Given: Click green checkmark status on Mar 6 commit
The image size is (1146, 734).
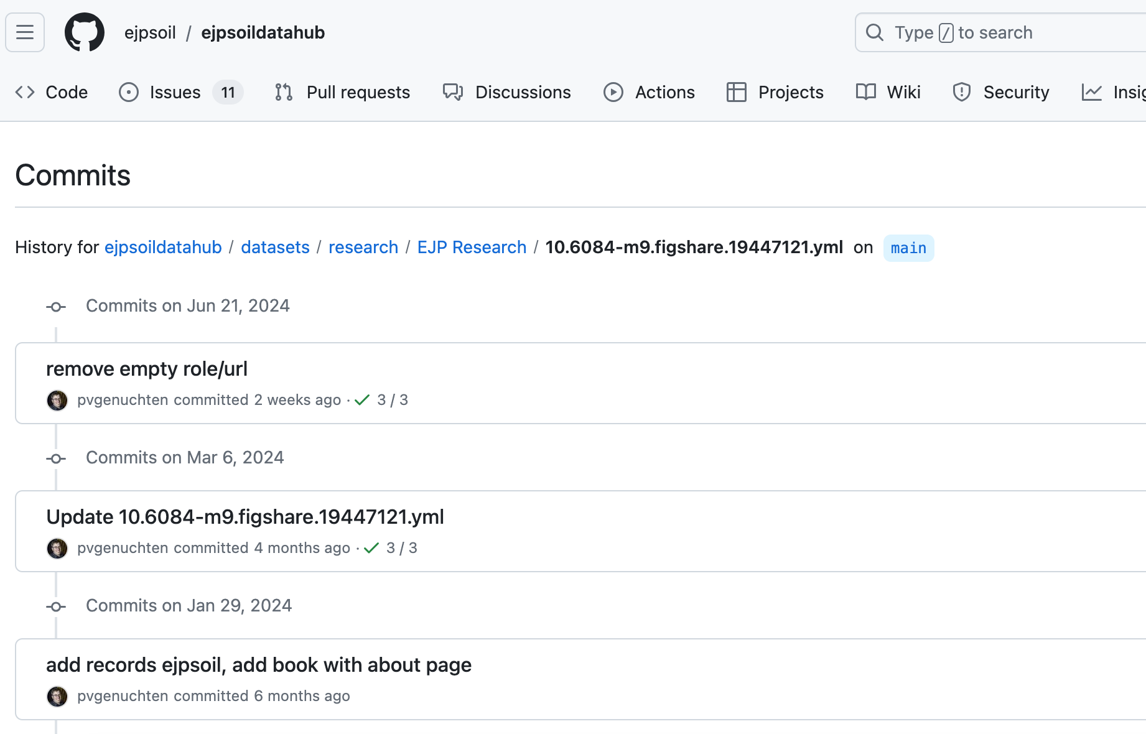Looking at the screenshot, I should click(x=371, y=548).
